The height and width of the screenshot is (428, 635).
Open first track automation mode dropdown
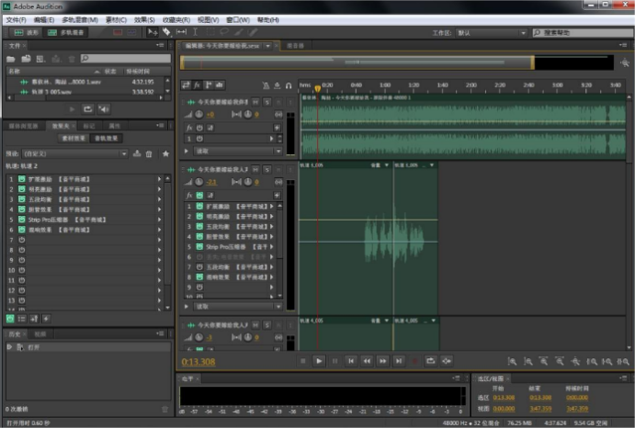coord(238,151)
